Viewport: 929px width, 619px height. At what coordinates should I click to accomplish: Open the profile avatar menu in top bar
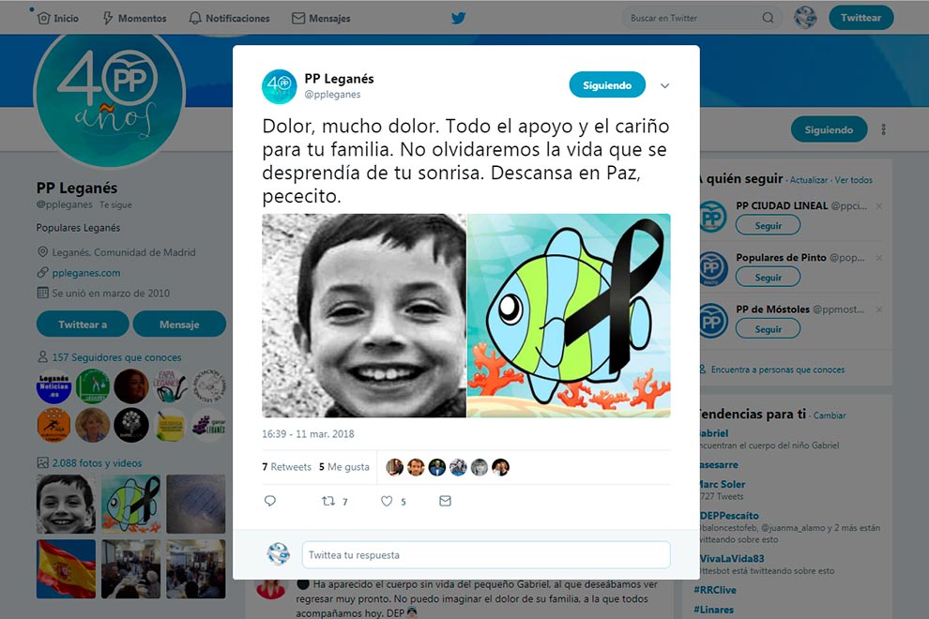(805, 17)
